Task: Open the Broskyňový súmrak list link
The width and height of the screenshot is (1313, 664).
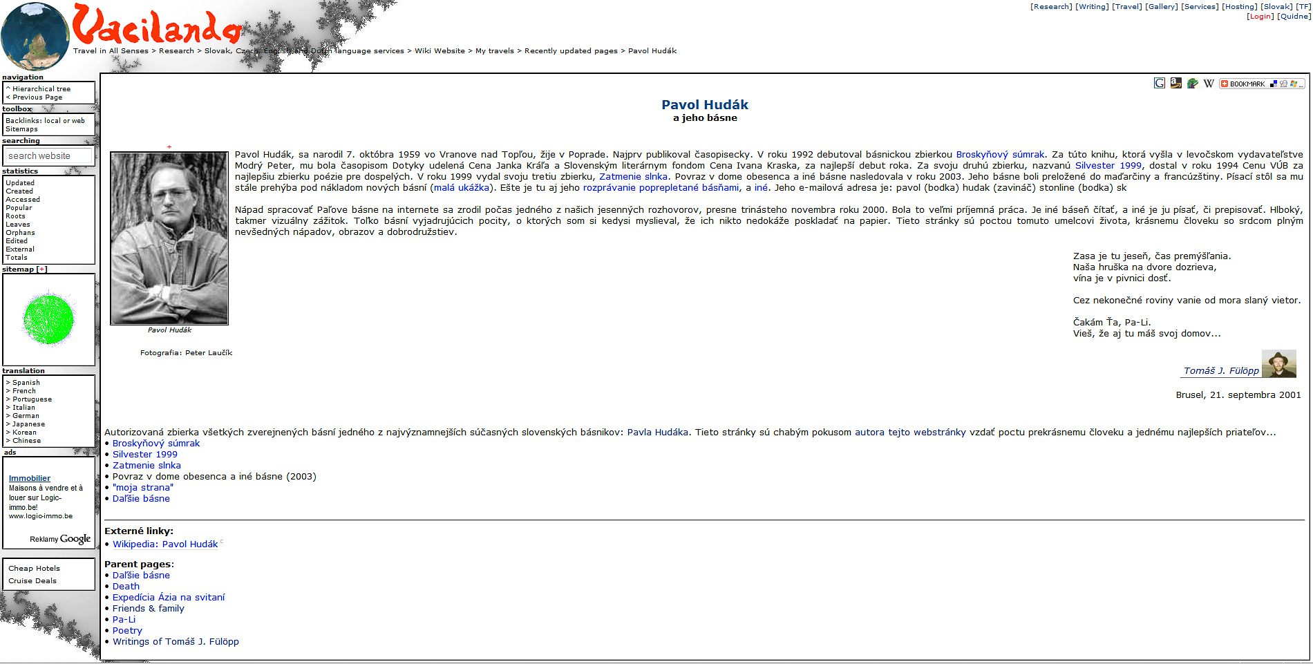Action: [x=156, y=444]
